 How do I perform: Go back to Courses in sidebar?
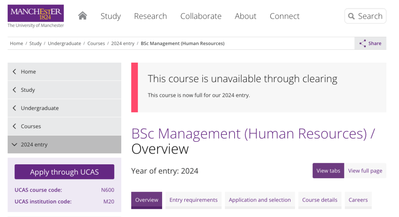click(x=64, y=126)
